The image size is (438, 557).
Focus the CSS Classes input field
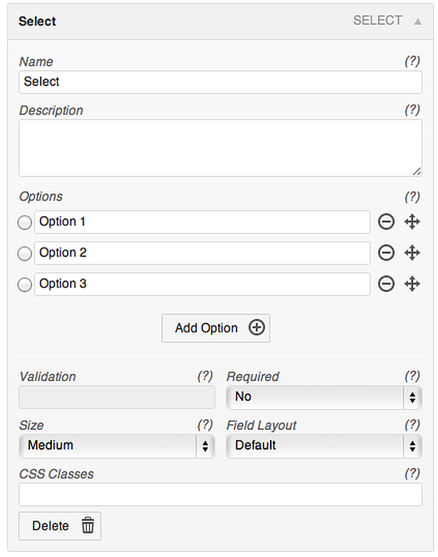pyautogui.click(x=220, y=494)
